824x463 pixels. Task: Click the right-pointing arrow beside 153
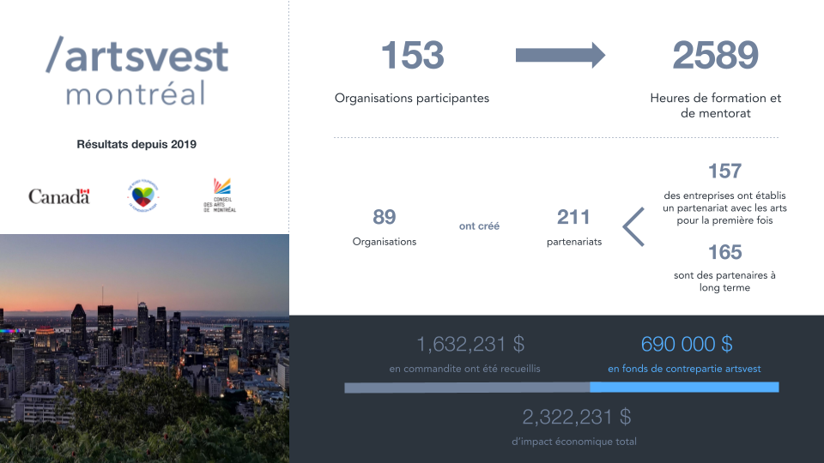[x=560, y=56]
